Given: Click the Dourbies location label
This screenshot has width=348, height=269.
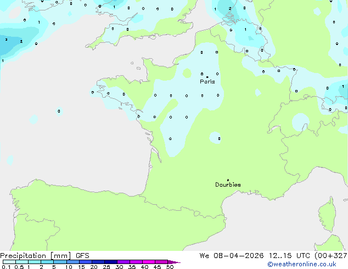Looking at the screenshot, I should pos(228,184).
